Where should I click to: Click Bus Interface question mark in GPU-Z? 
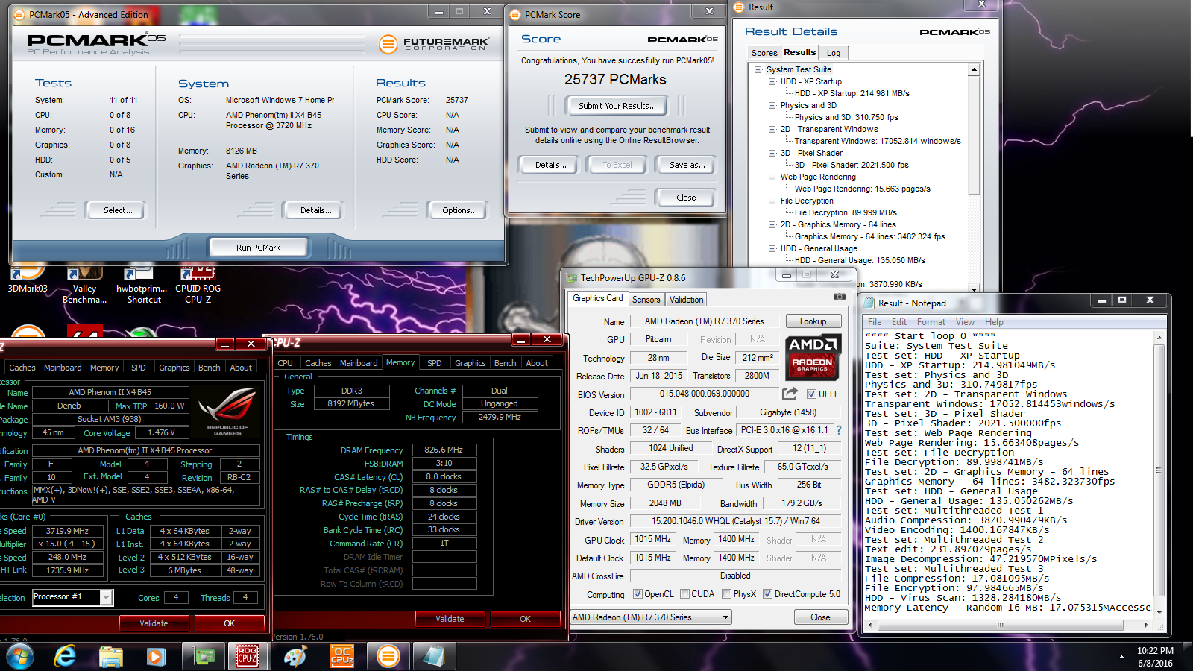click(839, 430)
